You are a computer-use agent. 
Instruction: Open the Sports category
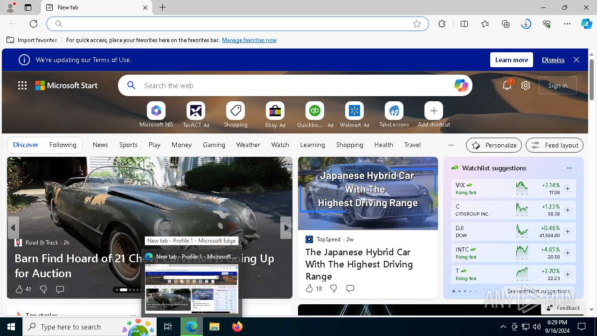tap(128, 145)
